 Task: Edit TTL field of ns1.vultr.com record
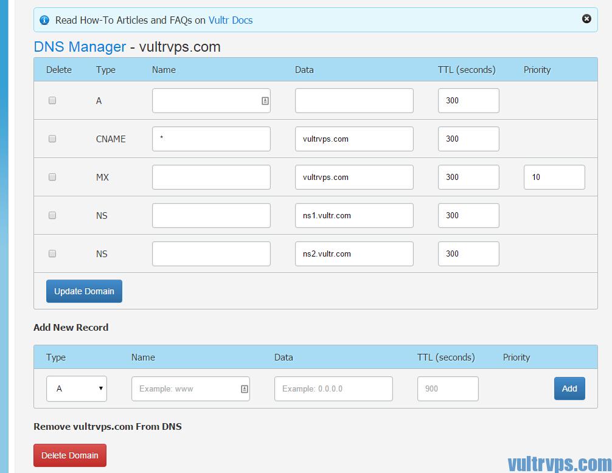coord(468,215)
